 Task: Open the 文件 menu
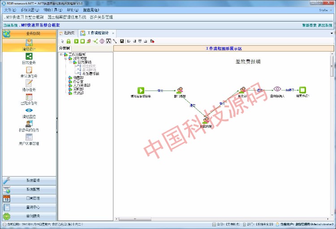(10, 10)
